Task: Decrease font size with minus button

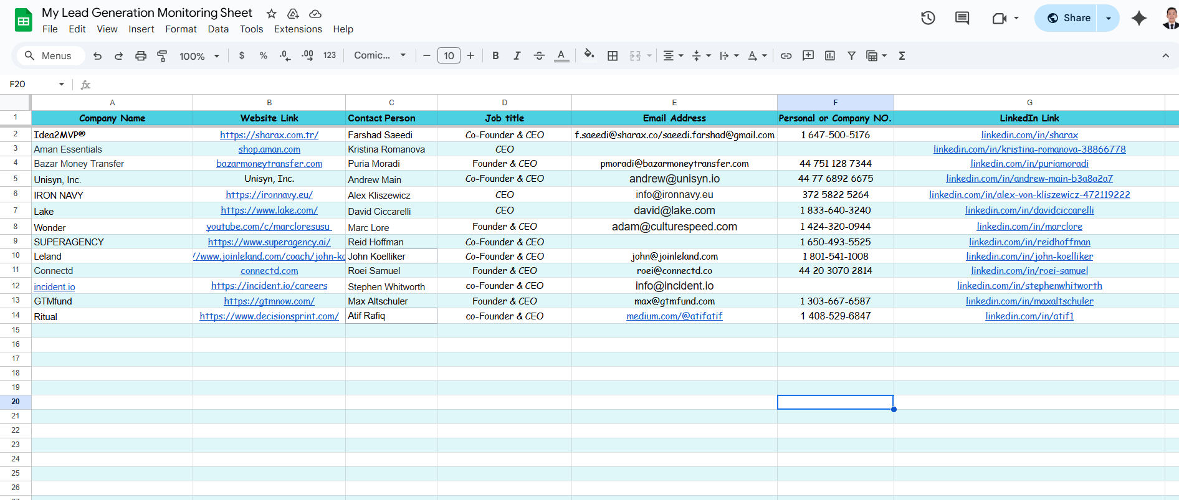Action: (427, 56)
